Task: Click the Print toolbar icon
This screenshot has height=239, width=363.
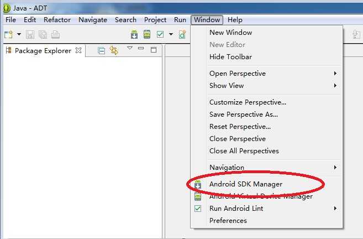Action: [x=56, y=35]
